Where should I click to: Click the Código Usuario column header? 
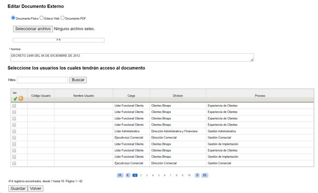click(41, 96)
